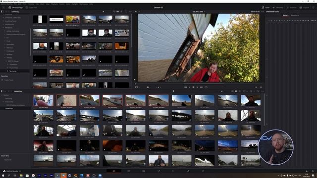Show the Audio panel
Image resolution: width=317 pixels, height=178 pixels.
265,8
